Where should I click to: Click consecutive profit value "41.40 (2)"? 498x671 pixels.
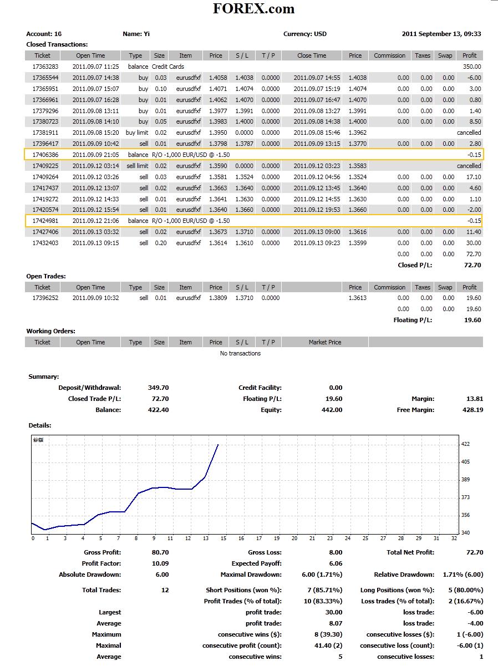point(327,645)
